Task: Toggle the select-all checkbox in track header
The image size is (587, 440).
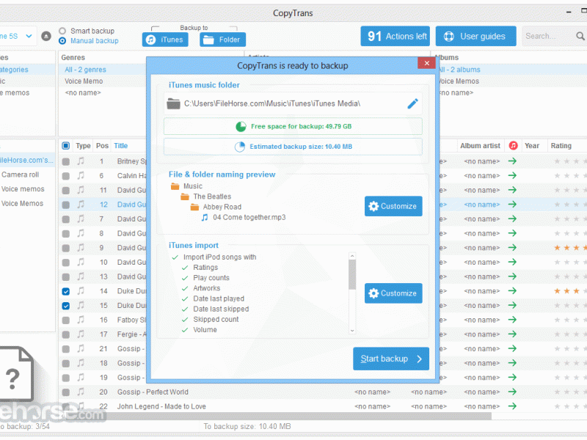Action: [66, 146]
